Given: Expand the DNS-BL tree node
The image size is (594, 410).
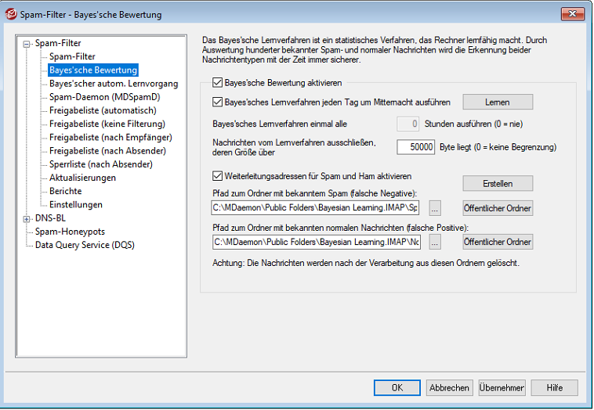Looking at the screenshot, I should pos(27,218).
